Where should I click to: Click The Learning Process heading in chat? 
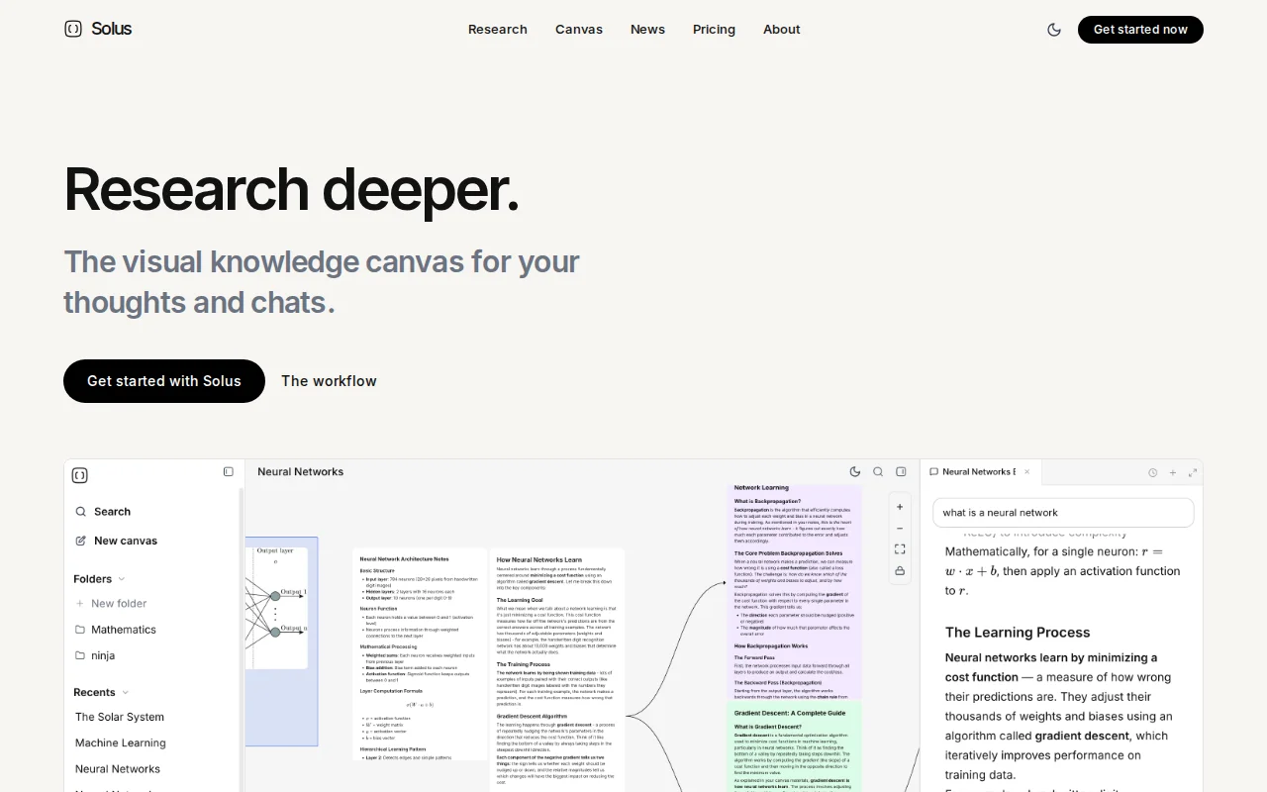click(1018, 633)
